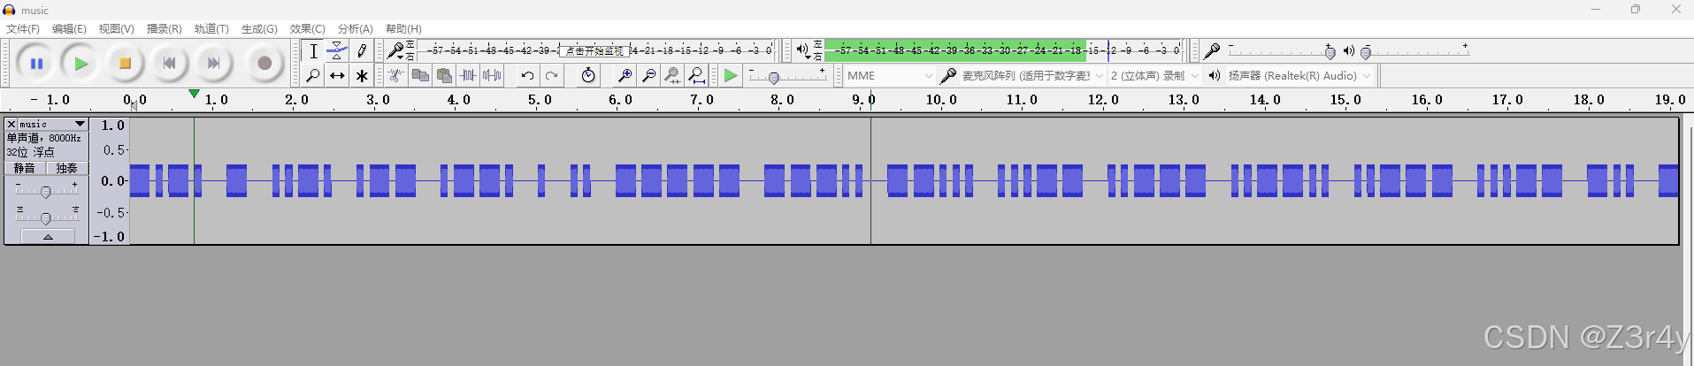Image resolution: width=1694 pixels, height=366 pixels.
Task: Click the Paste icon in edit toolbar
Action: click(x=444, y=76)
